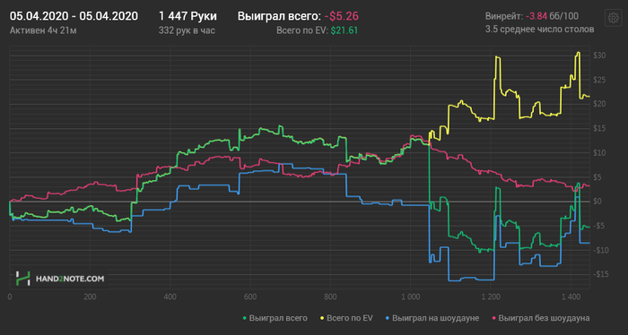
Task: Click '3.5 среднее число столов' text
Action: 539,30
